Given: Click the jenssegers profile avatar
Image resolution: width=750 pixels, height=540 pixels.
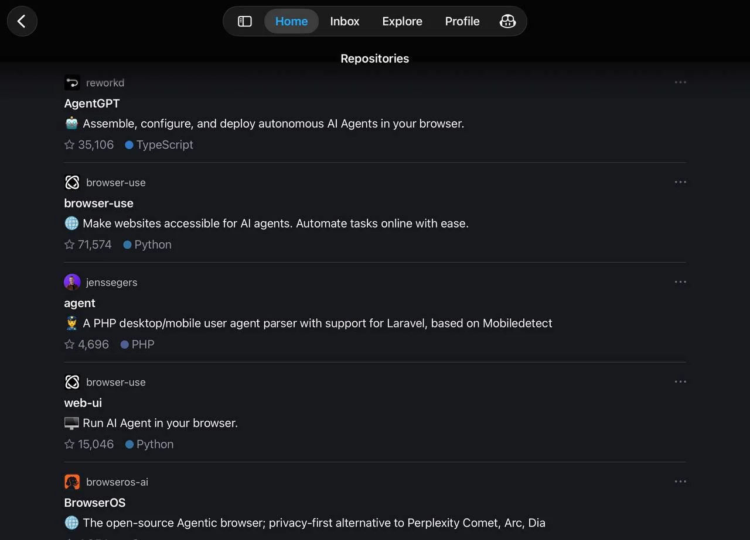Looking at the screenshot, I should coord(72,282).
